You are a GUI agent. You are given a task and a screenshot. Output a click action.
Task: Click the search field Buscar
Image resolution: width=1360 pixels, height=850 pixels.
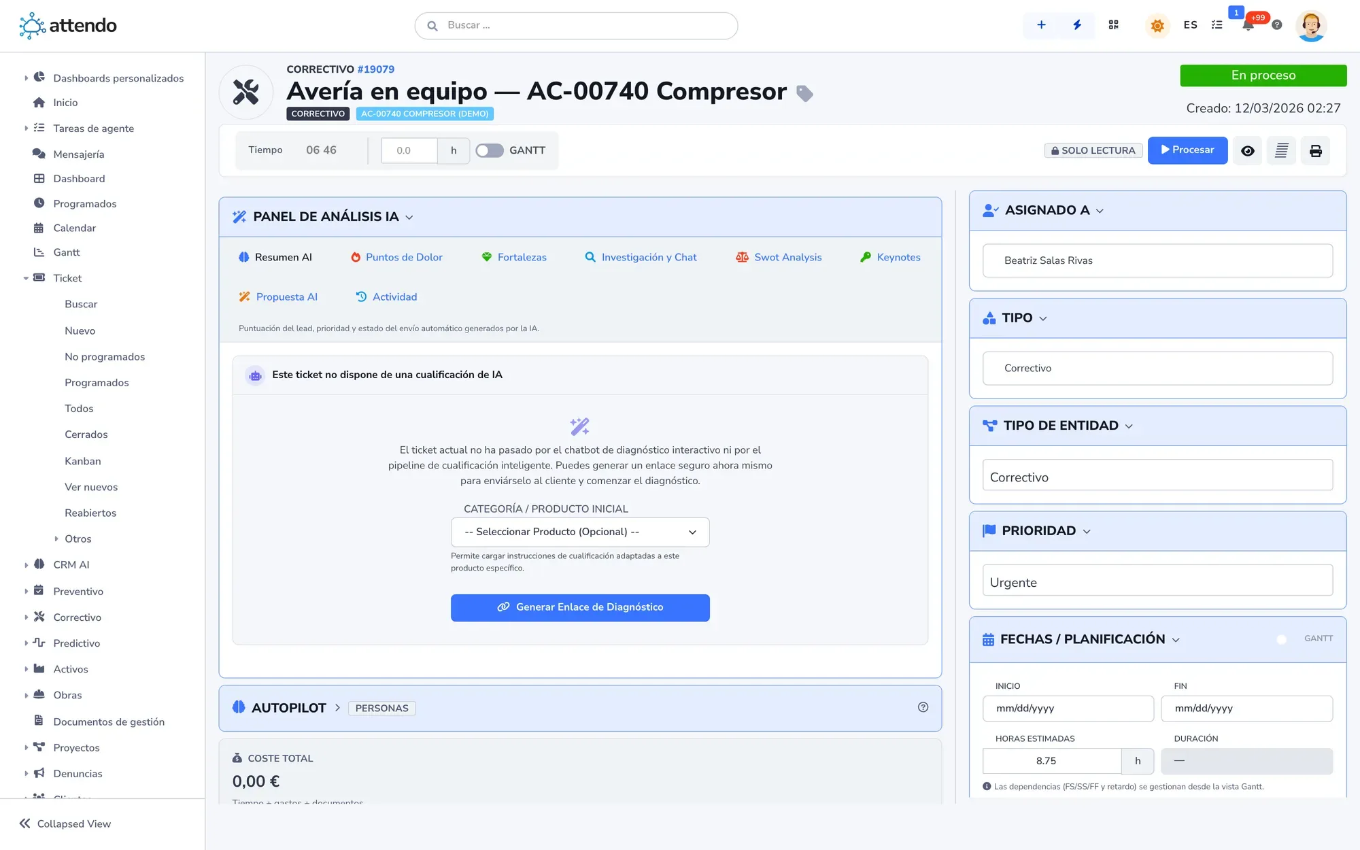576,26
